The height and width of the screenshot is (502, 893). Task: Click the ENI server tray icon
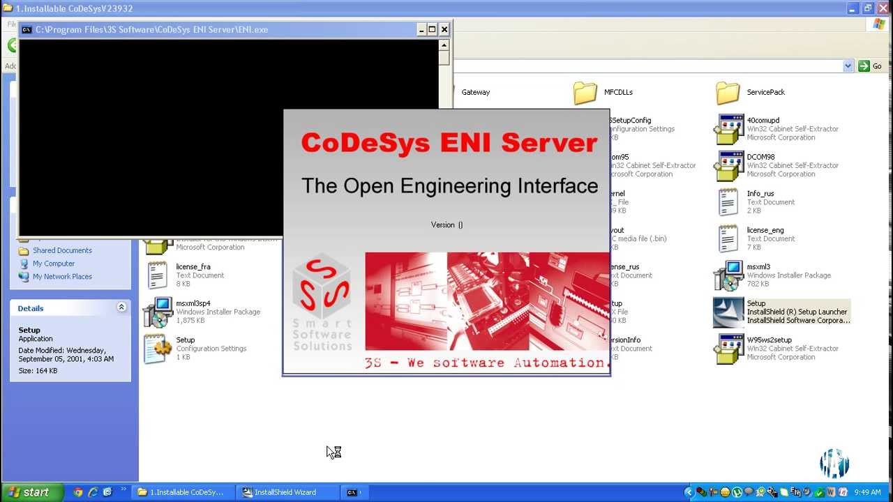tap(796, 492)
